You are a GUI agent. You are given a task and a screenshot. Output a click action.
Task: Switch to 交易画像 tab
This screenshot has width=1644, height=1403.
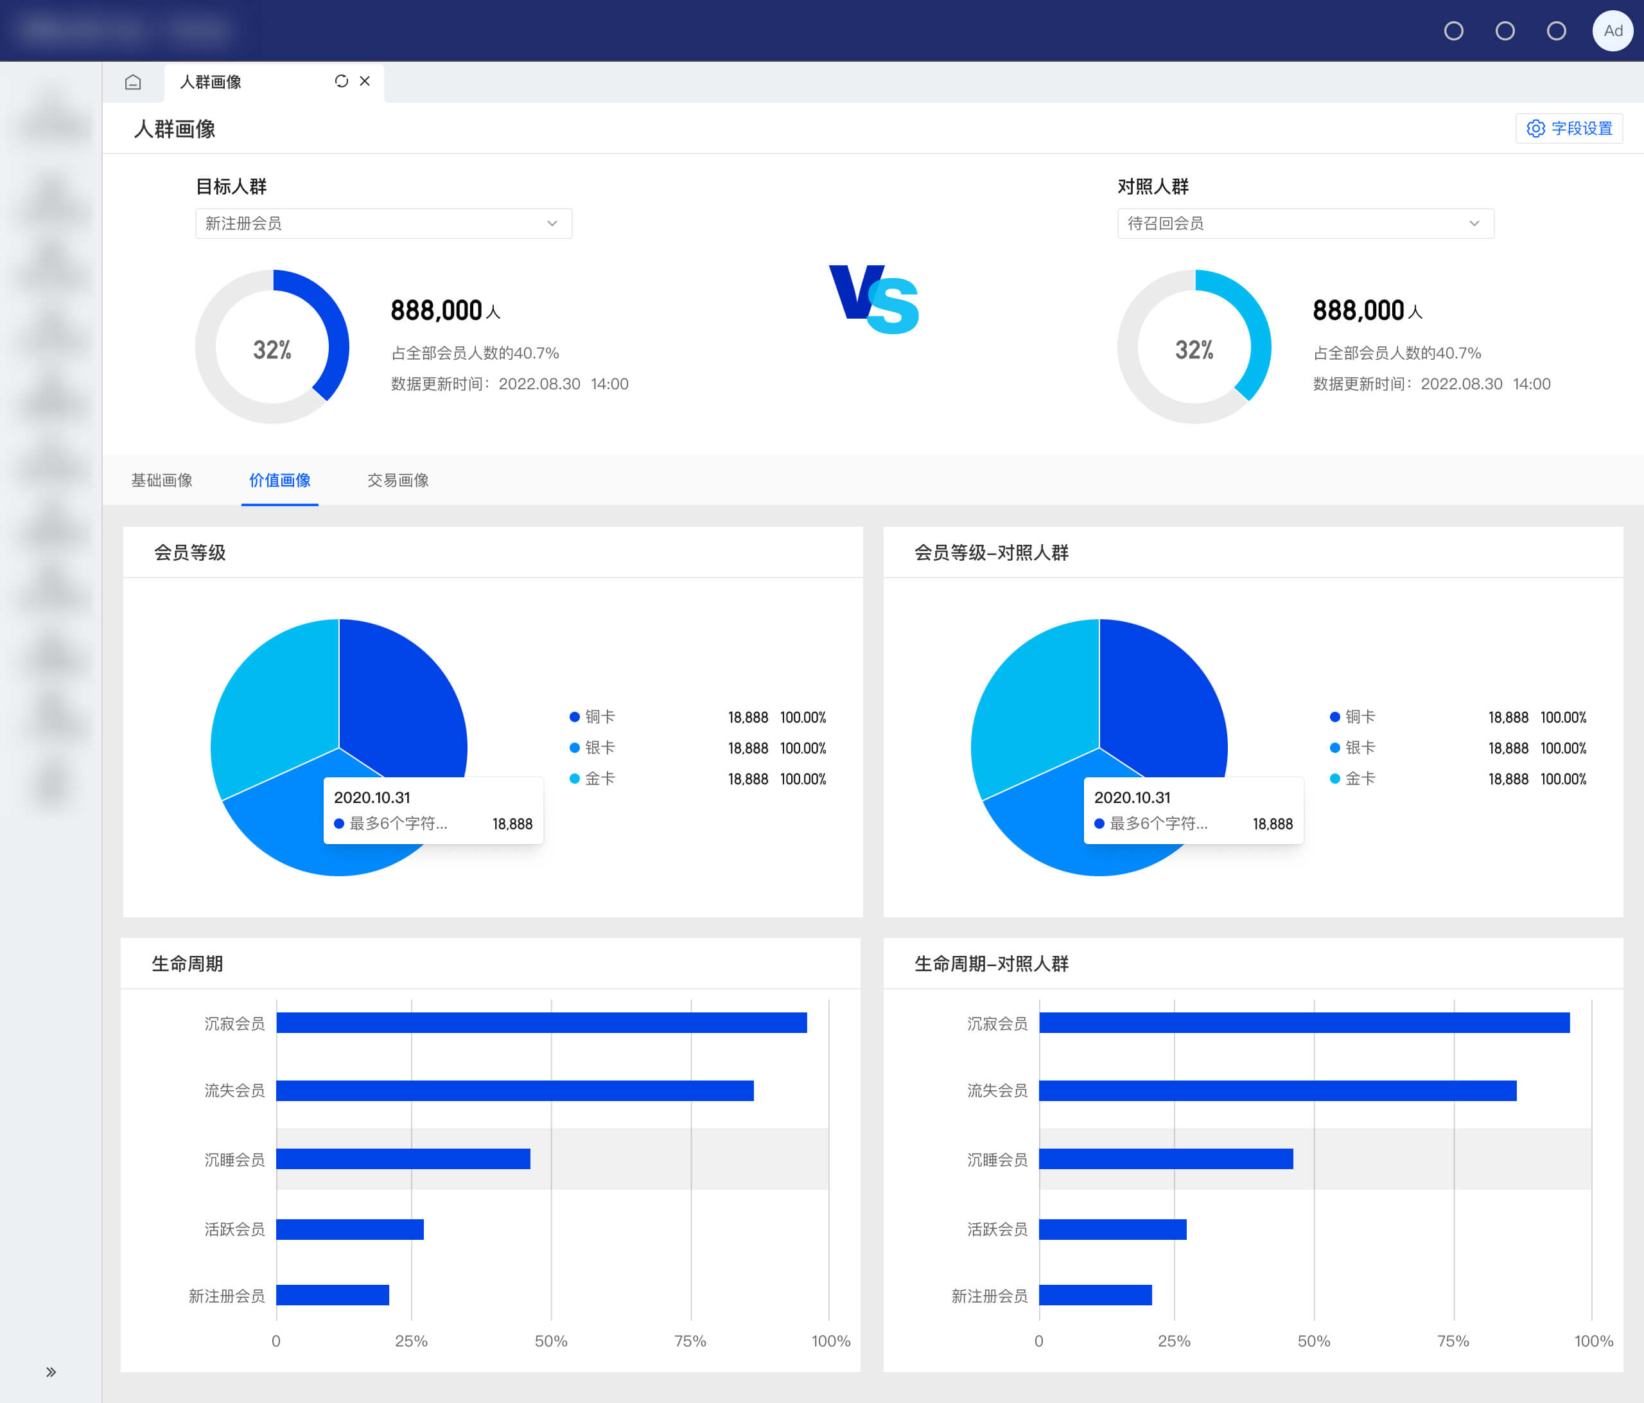tap(398, 480)
